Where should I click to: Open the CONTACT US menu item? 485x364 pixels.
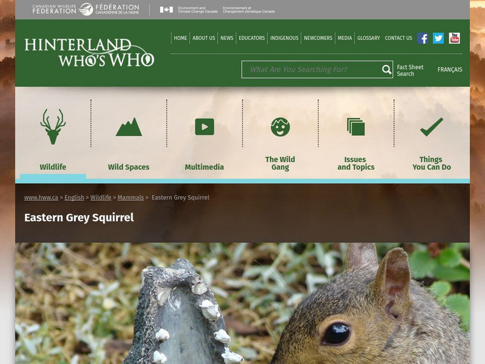point(398,38)
